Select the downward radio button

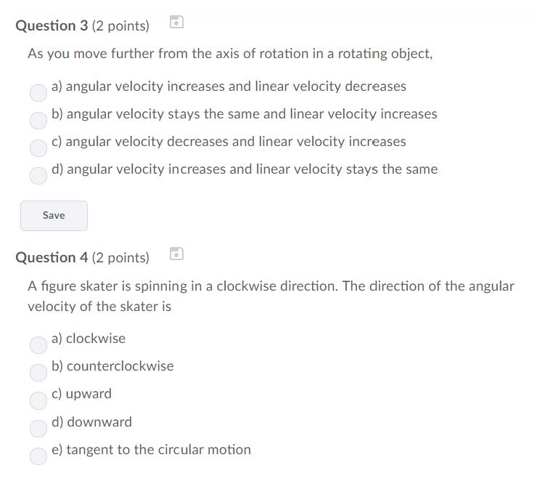(38, 428)
